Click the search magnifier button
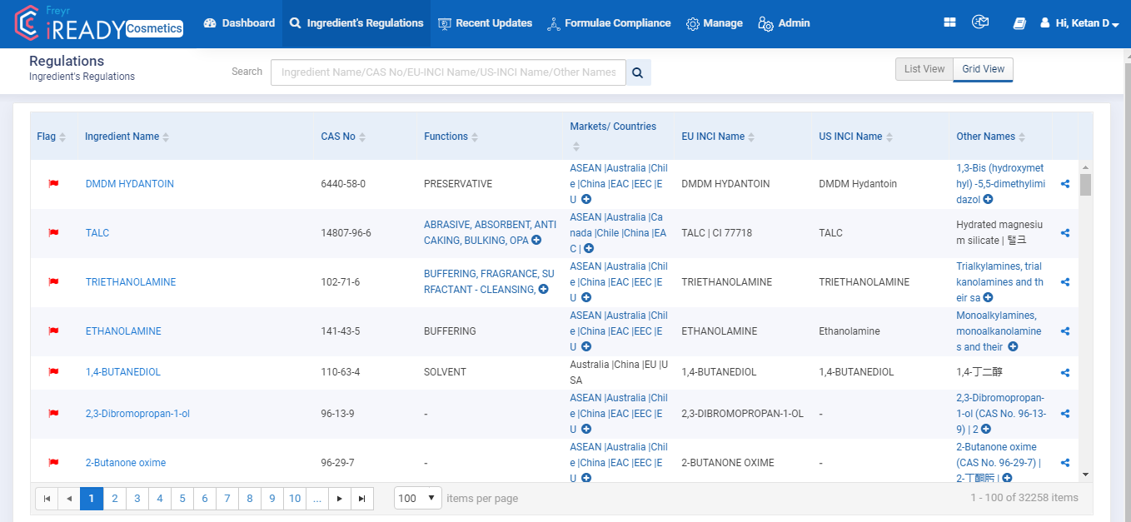Image resolution: width=1131 pixels, height=522 pixels. [638, 72]
